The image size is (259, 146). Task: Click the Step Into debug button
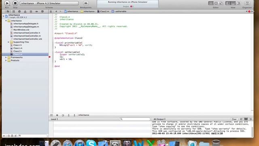pyautogui.click(x=69, y=115)
